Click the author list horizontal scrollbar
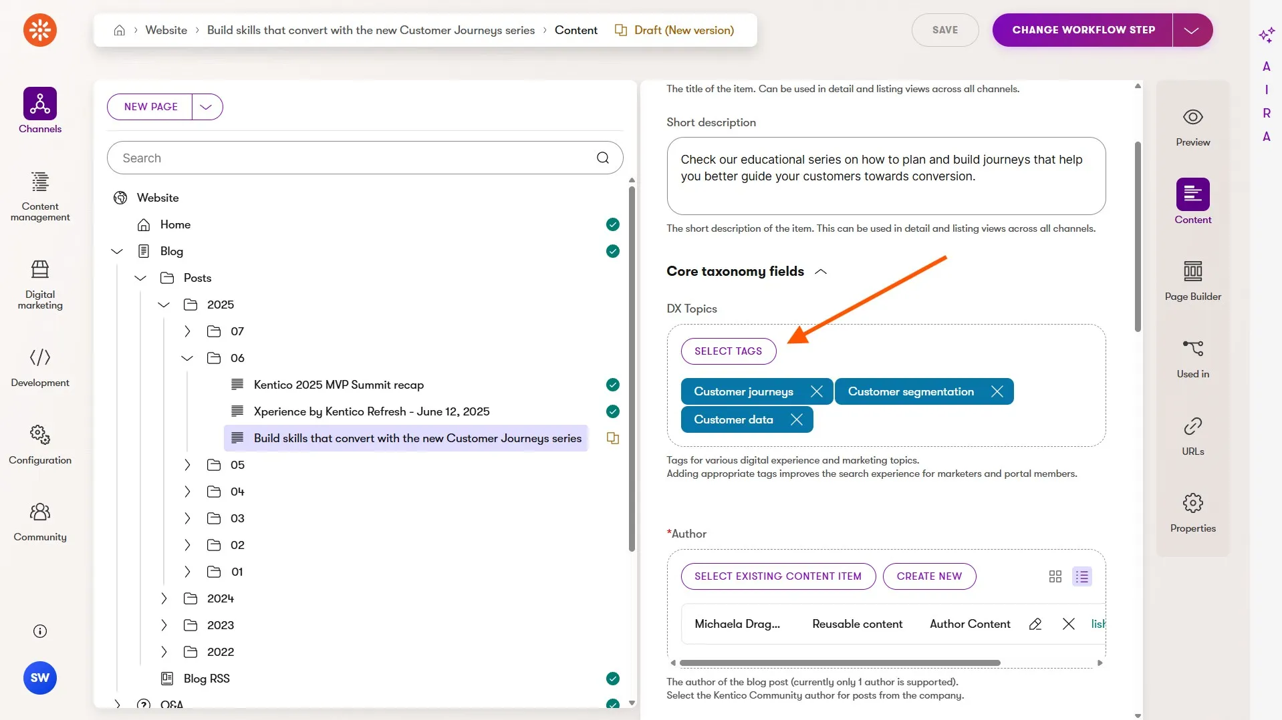 [840, 663]
